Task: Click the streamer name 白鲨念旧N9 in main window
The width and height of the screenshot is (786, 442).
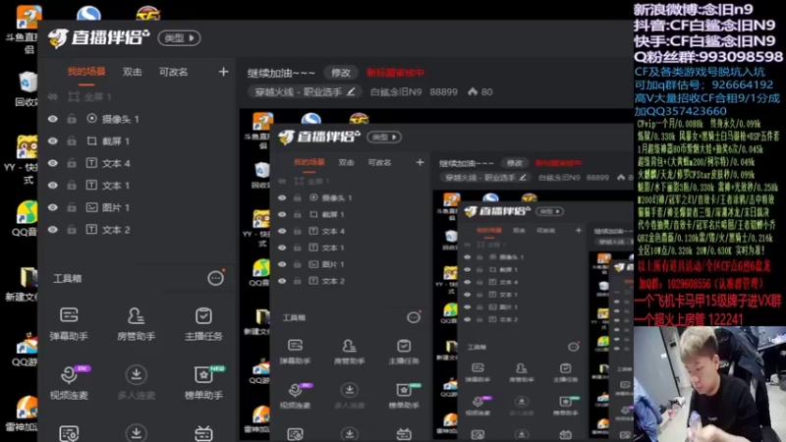Action: (396, 91)
